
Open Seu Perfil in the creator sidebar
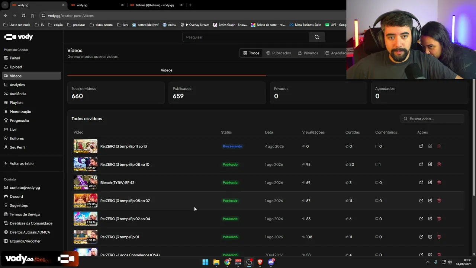[32, 147]
